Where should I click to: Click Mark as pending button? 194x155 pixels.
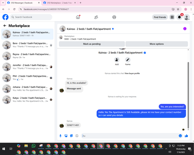point(92,44)
